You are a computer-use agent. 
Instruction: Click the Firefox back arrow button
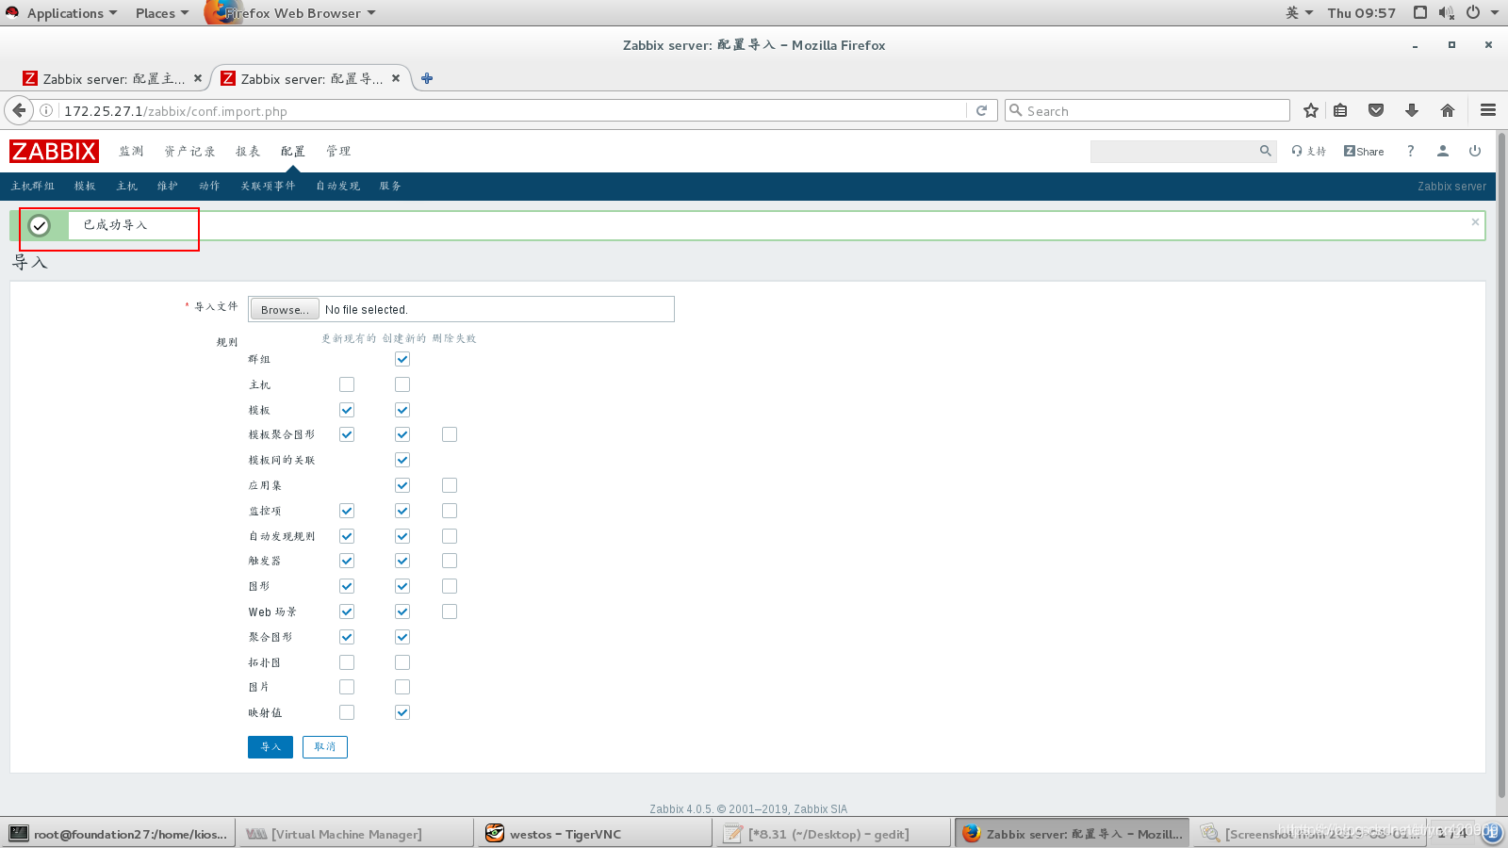pos(19,110)
